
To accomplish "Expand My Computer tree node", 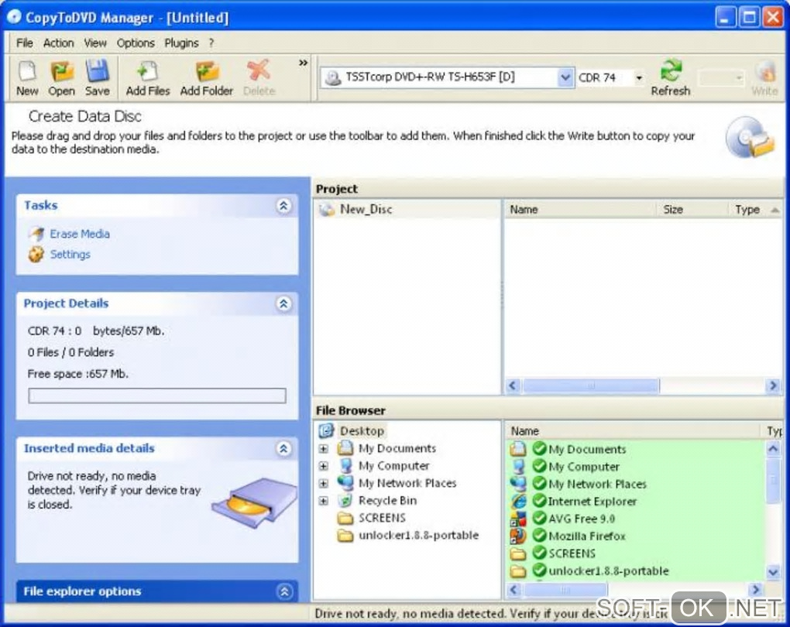I will pos(324,466).
